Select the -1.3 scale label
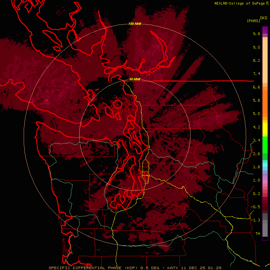The height and width of the screenshot is (270, 270). coord(255,220)
